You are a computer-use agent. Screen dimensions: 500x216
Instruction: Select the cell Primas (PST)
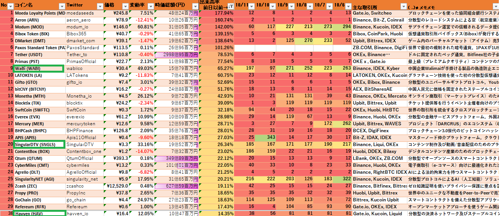pyautogui.click(x=40, y=61)
